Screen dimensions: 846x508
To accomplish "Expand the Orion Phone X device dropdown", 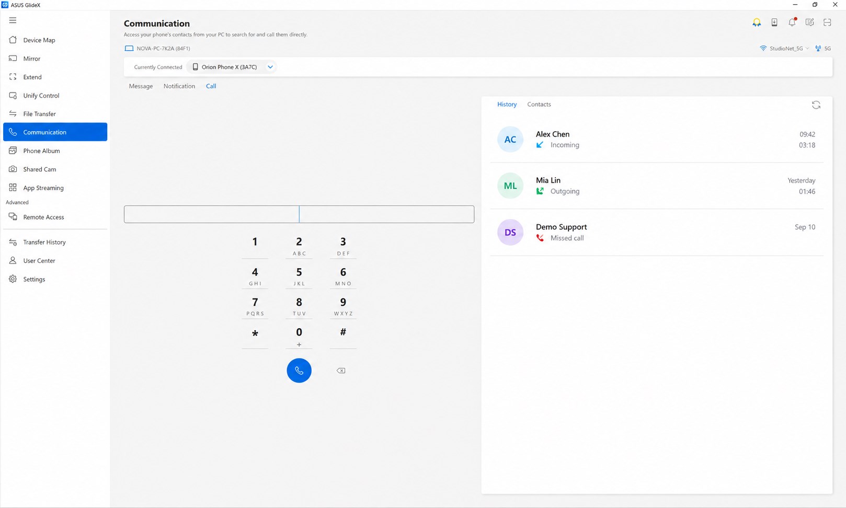I will (270, 67).
